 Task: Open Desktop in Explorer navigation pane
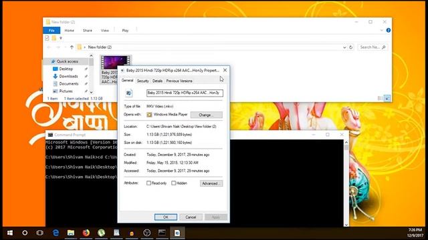click(66, 69)
